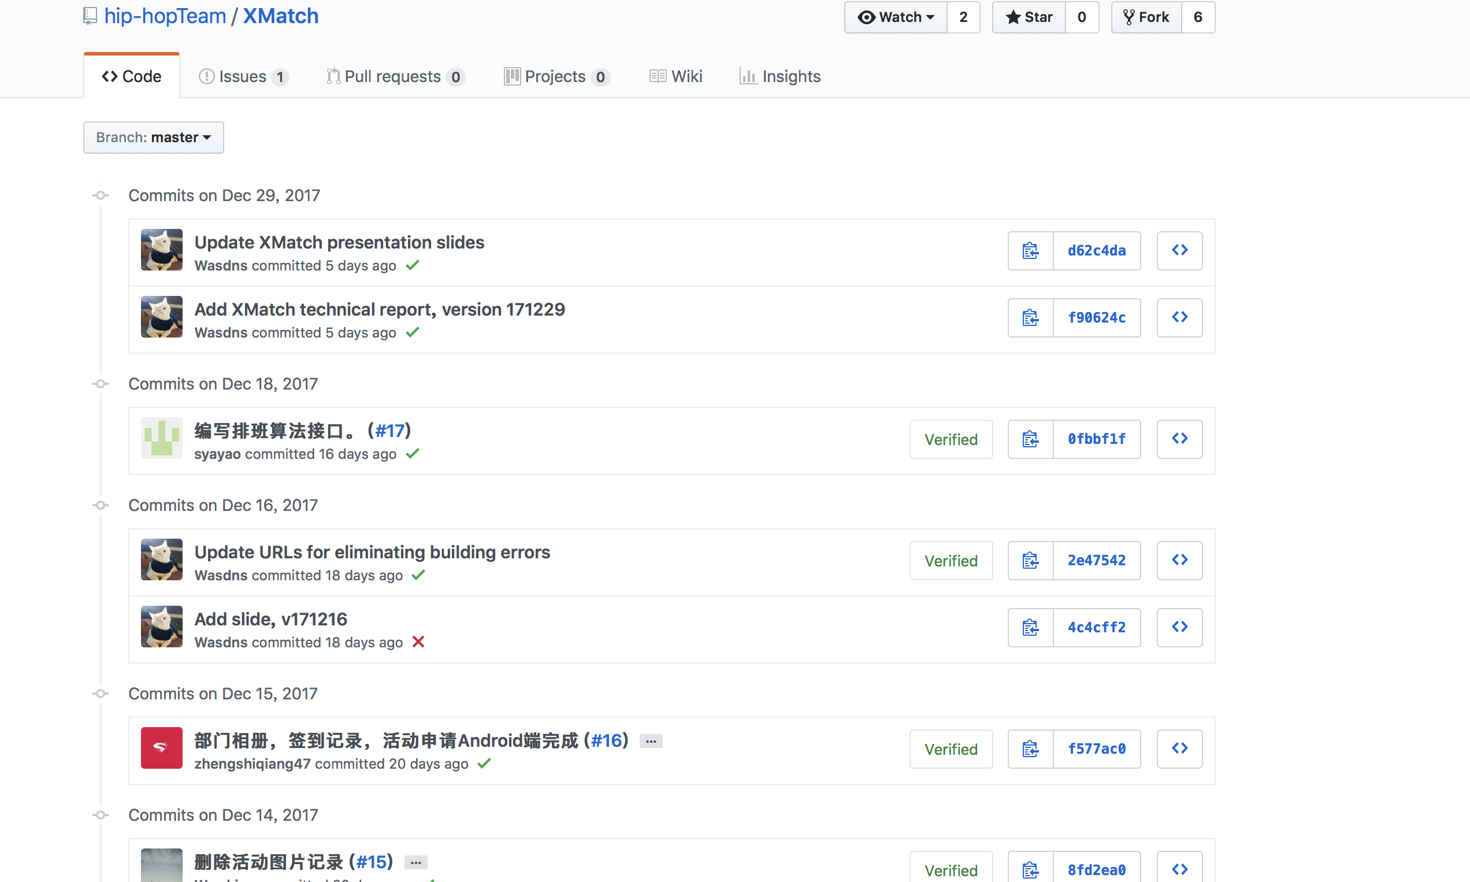Browse repository at commit 4c4cff2
Screen dimensions: 1470x882
click(x=1179, y=628)
